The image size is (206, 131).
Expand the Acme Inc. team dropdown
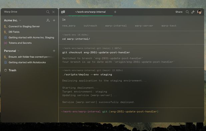20,20
